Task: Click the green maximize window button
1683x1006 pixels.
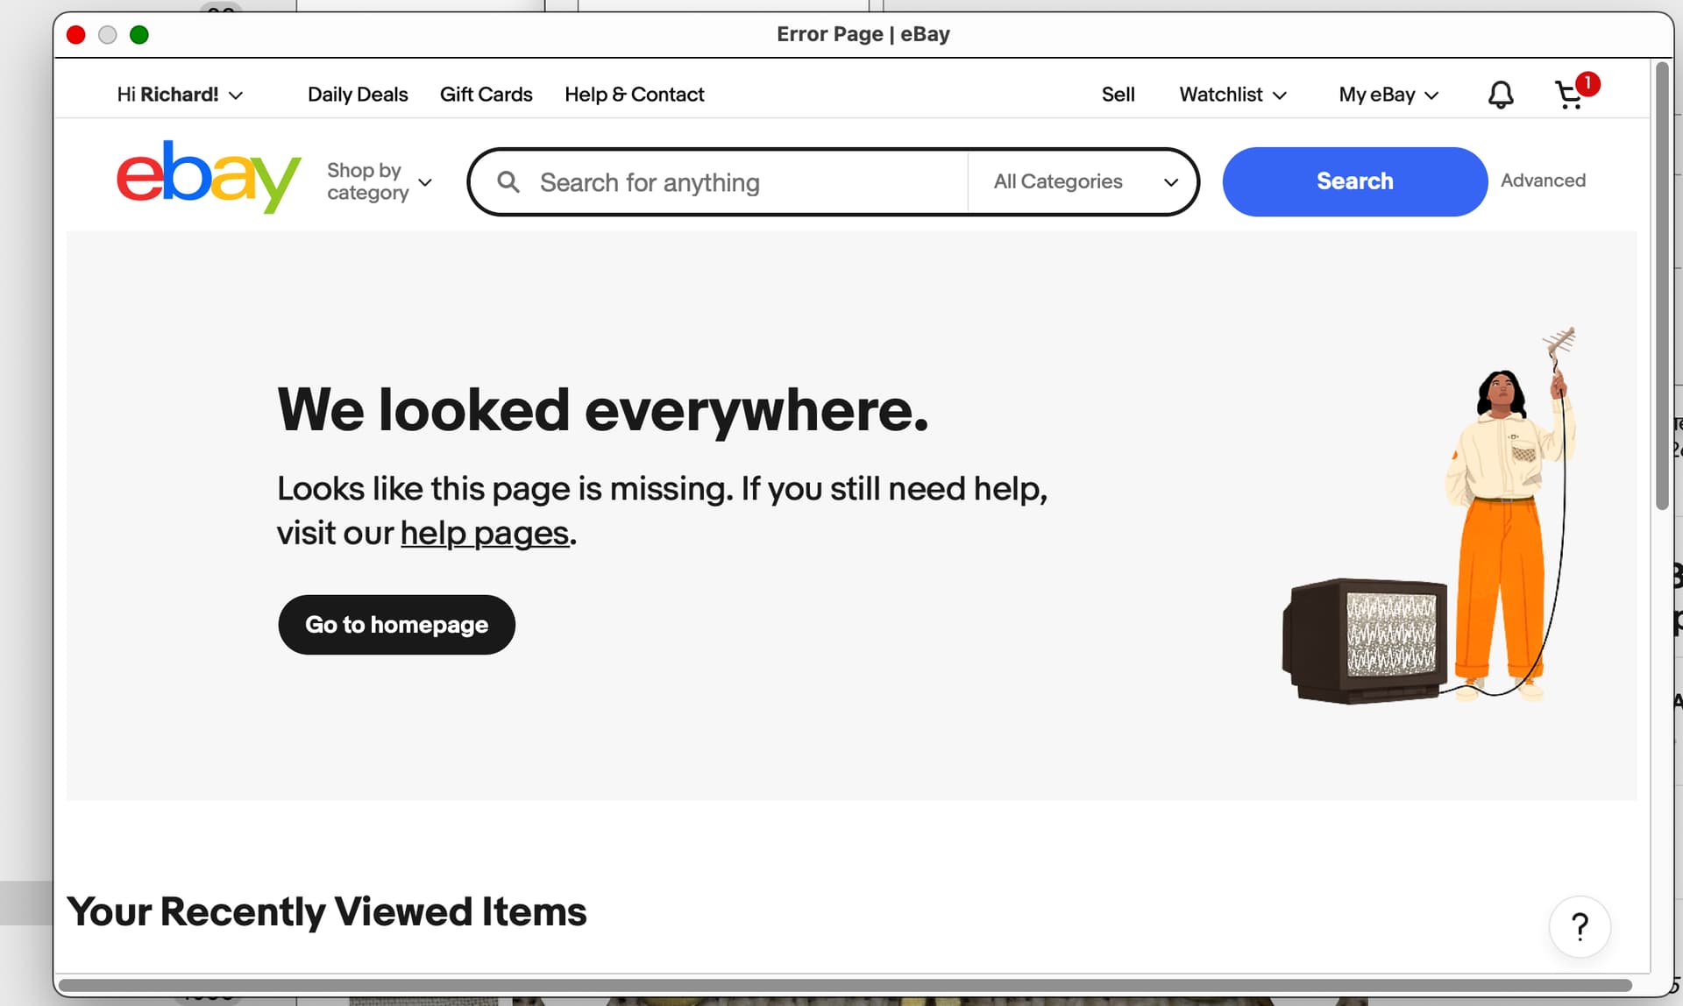Action: click(x=139, y=35)
